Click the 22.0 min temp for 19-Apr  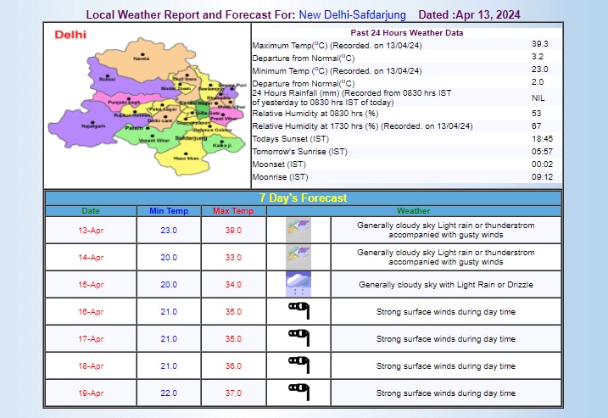point(169,393)
